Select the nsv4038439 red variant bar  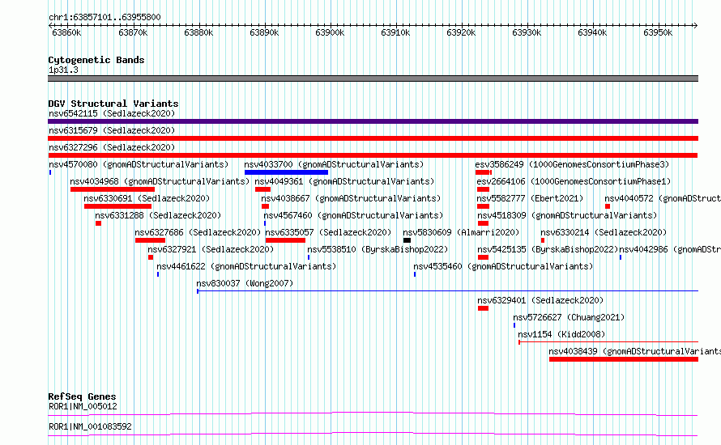click(x=624, y=359)
